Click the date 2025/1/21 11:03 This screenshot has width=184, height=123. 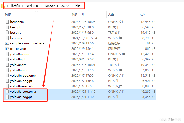point(83,97)
